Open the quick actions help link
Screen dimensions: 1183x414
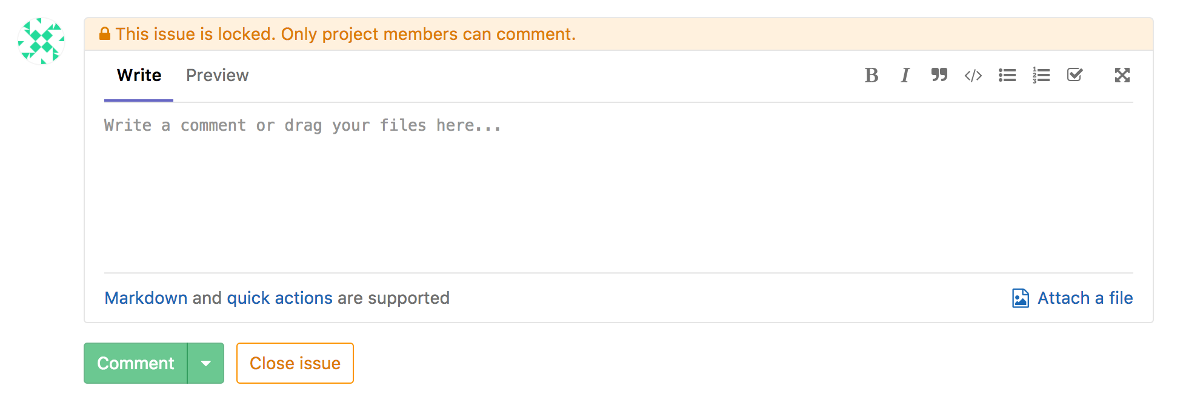pos(279,298)
